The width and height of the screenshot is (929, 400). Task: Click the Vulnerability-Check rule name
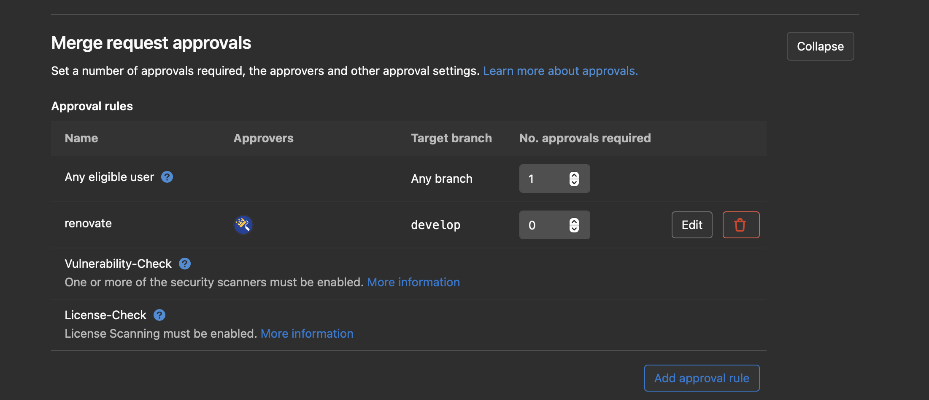pos(118,264)
